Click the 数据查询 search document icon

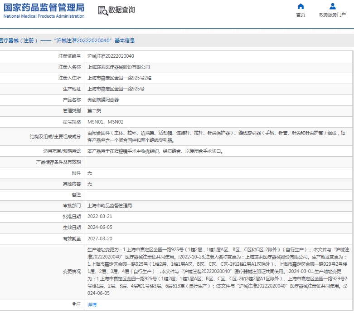pos(103,10)
